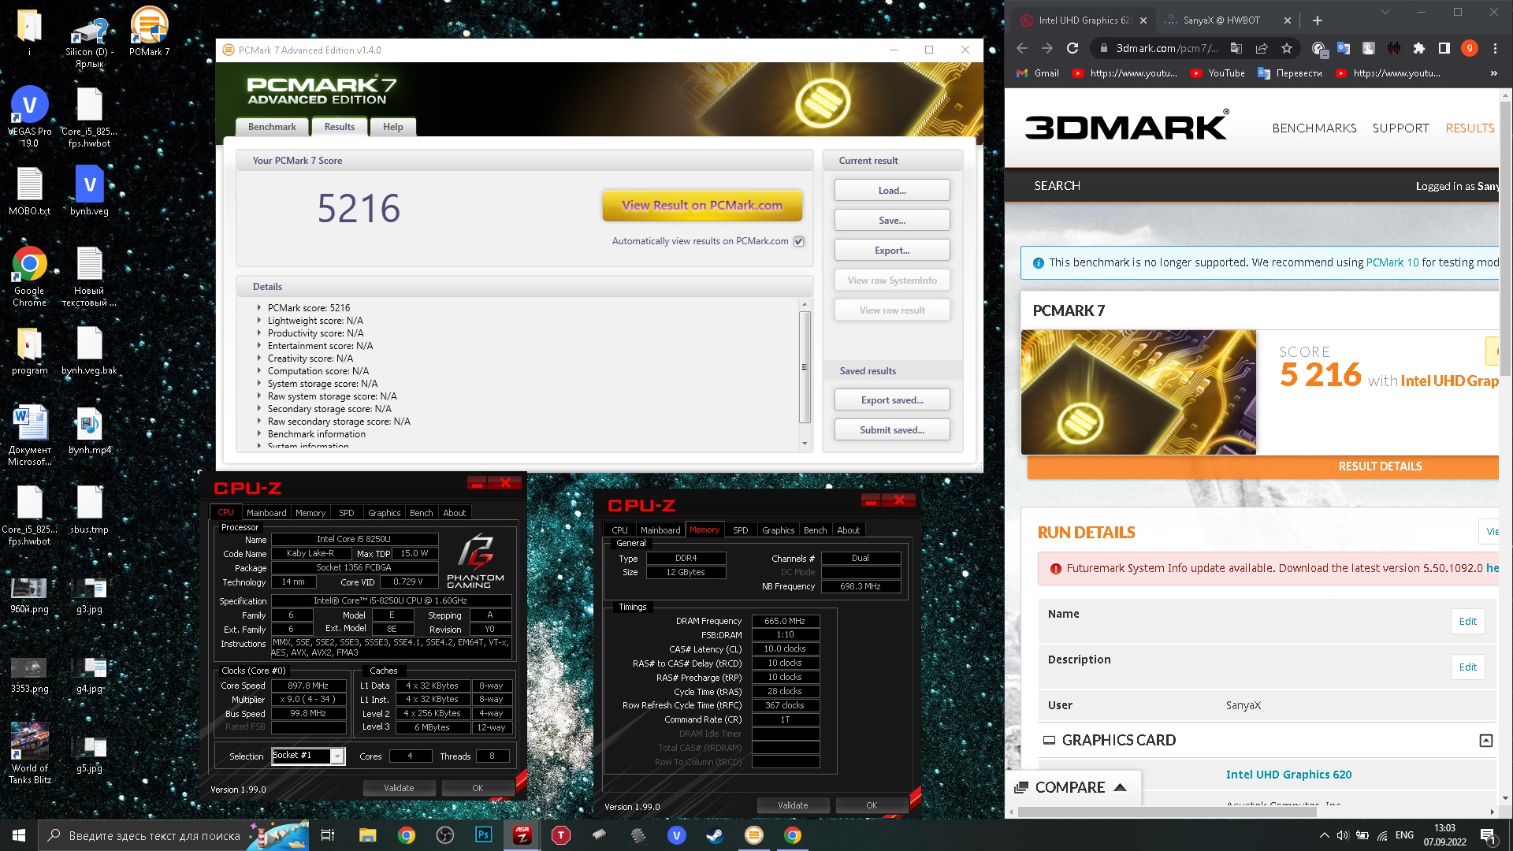
Task: Open Steam from the taskbar
Action: pos(715,835)
